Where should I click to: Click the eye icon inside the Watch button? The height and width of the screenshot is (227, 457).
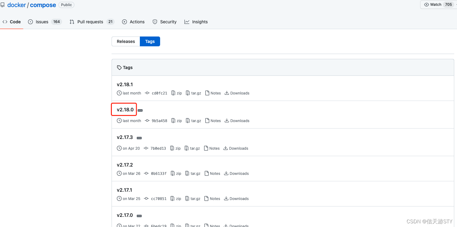427,5
